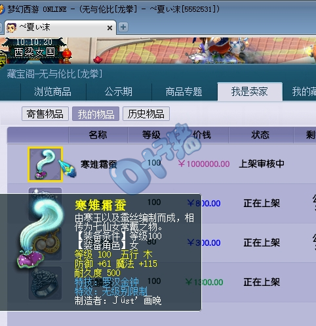The height and width of the screenshot is (326, 316).
Task: Click the 价钱 column header
Action: click(202, 135)
